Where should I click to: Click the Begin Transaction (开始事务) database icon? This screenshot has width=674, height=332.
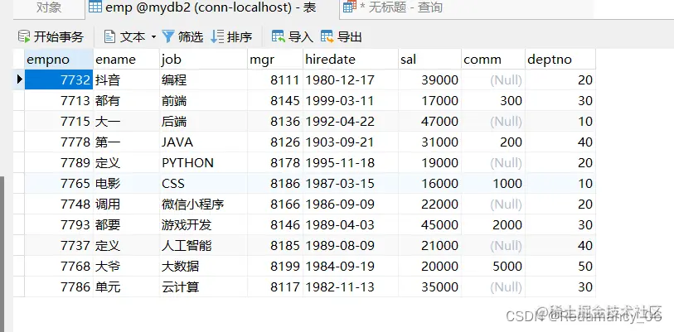(x=24, y=37)
